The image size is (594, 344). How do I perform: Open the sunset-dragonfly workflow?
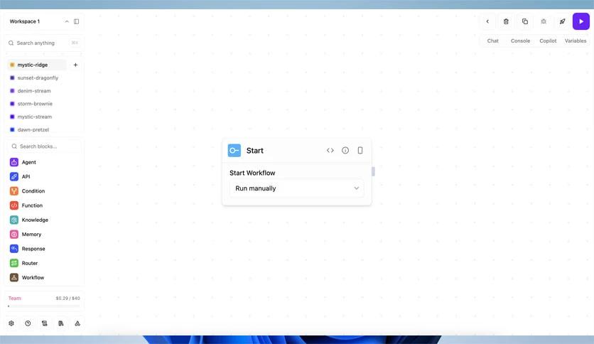click(x=37, y=77)
